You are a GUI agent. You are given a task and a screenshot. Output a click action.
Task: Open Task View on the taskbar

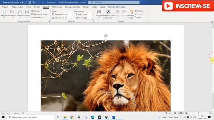click(58, 117)
